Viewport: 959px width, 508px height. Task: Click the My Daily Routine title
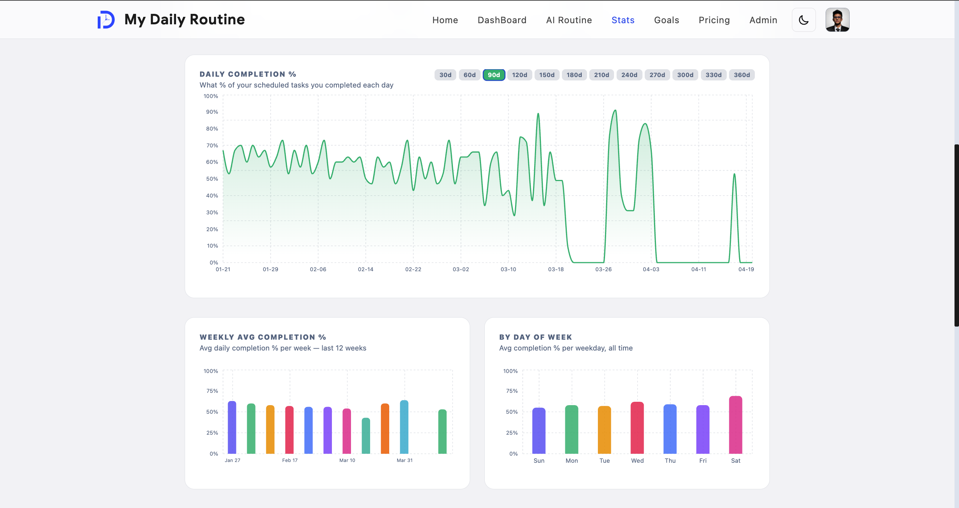coord(184,19)
